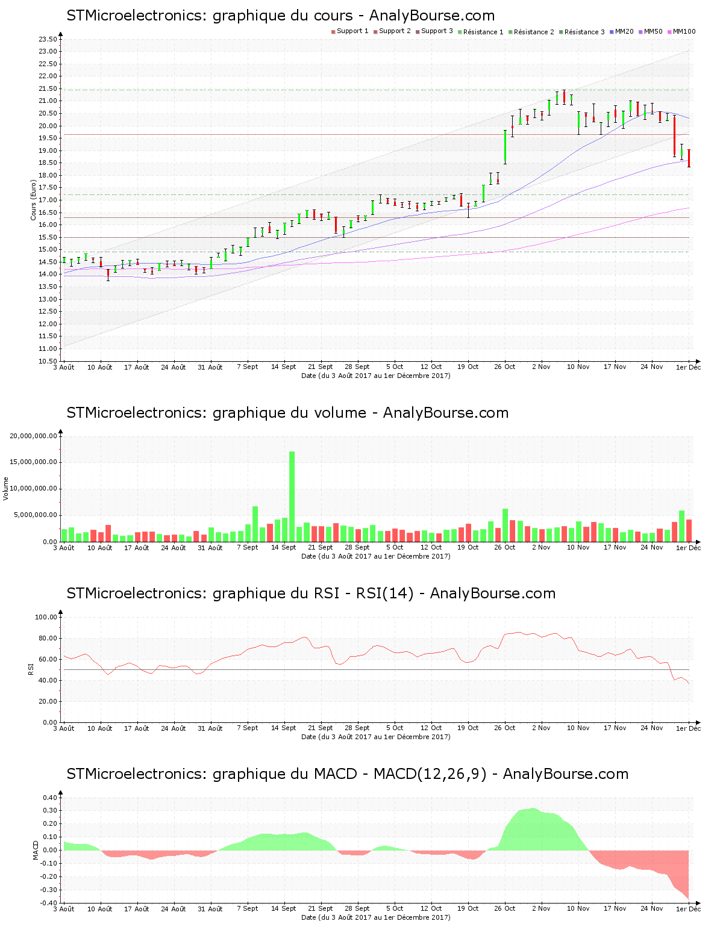Click the date range caption under the price chart
The height and width of the screenshot is (933, 723).
376,376
